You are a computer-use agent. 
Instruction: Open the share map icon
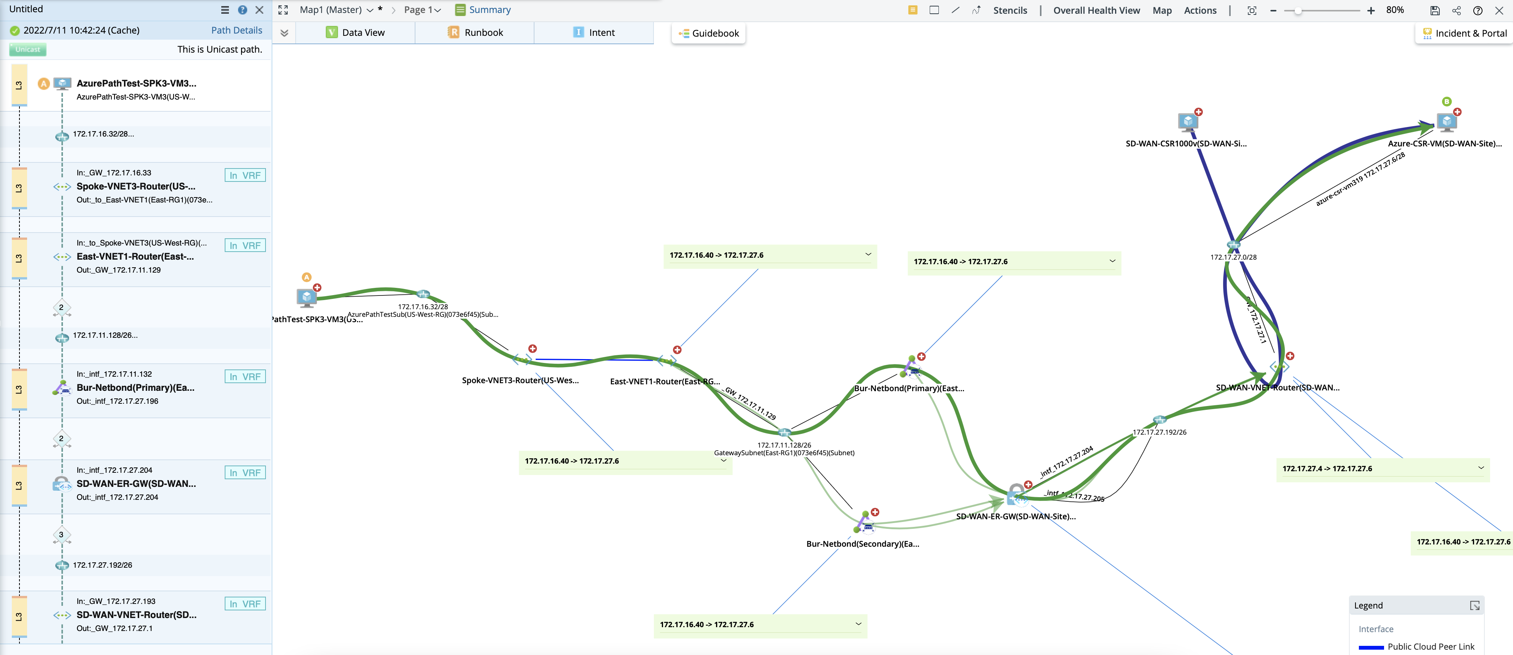pyautogui.click(x=1456, y=10)
